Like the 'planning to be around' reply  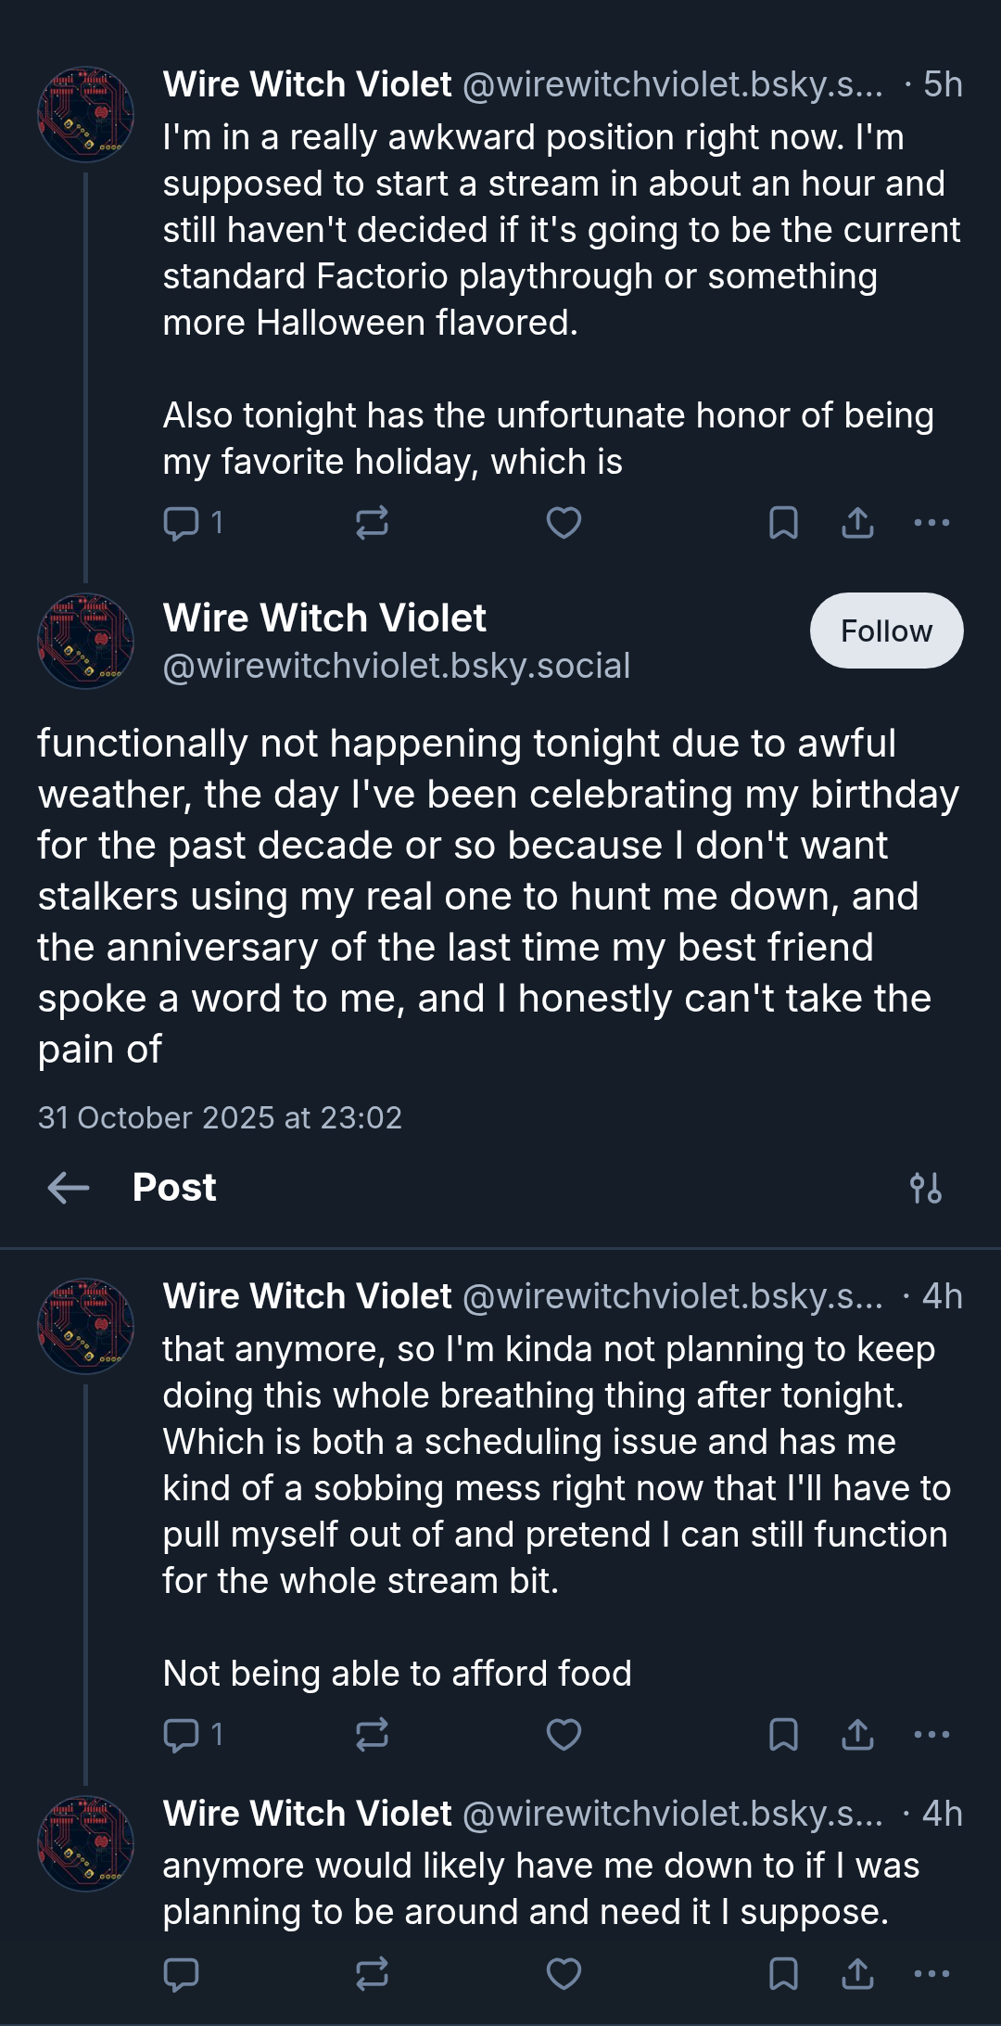pyautogui.click(x=564, y=1973)
